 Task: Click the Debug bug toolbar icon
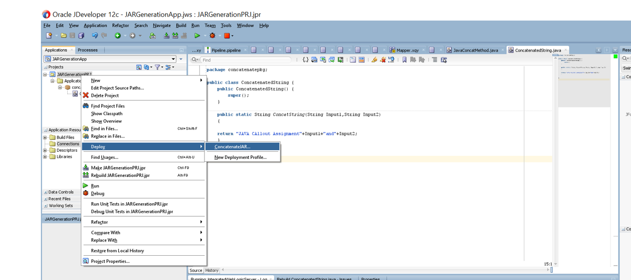click(213, 35)
